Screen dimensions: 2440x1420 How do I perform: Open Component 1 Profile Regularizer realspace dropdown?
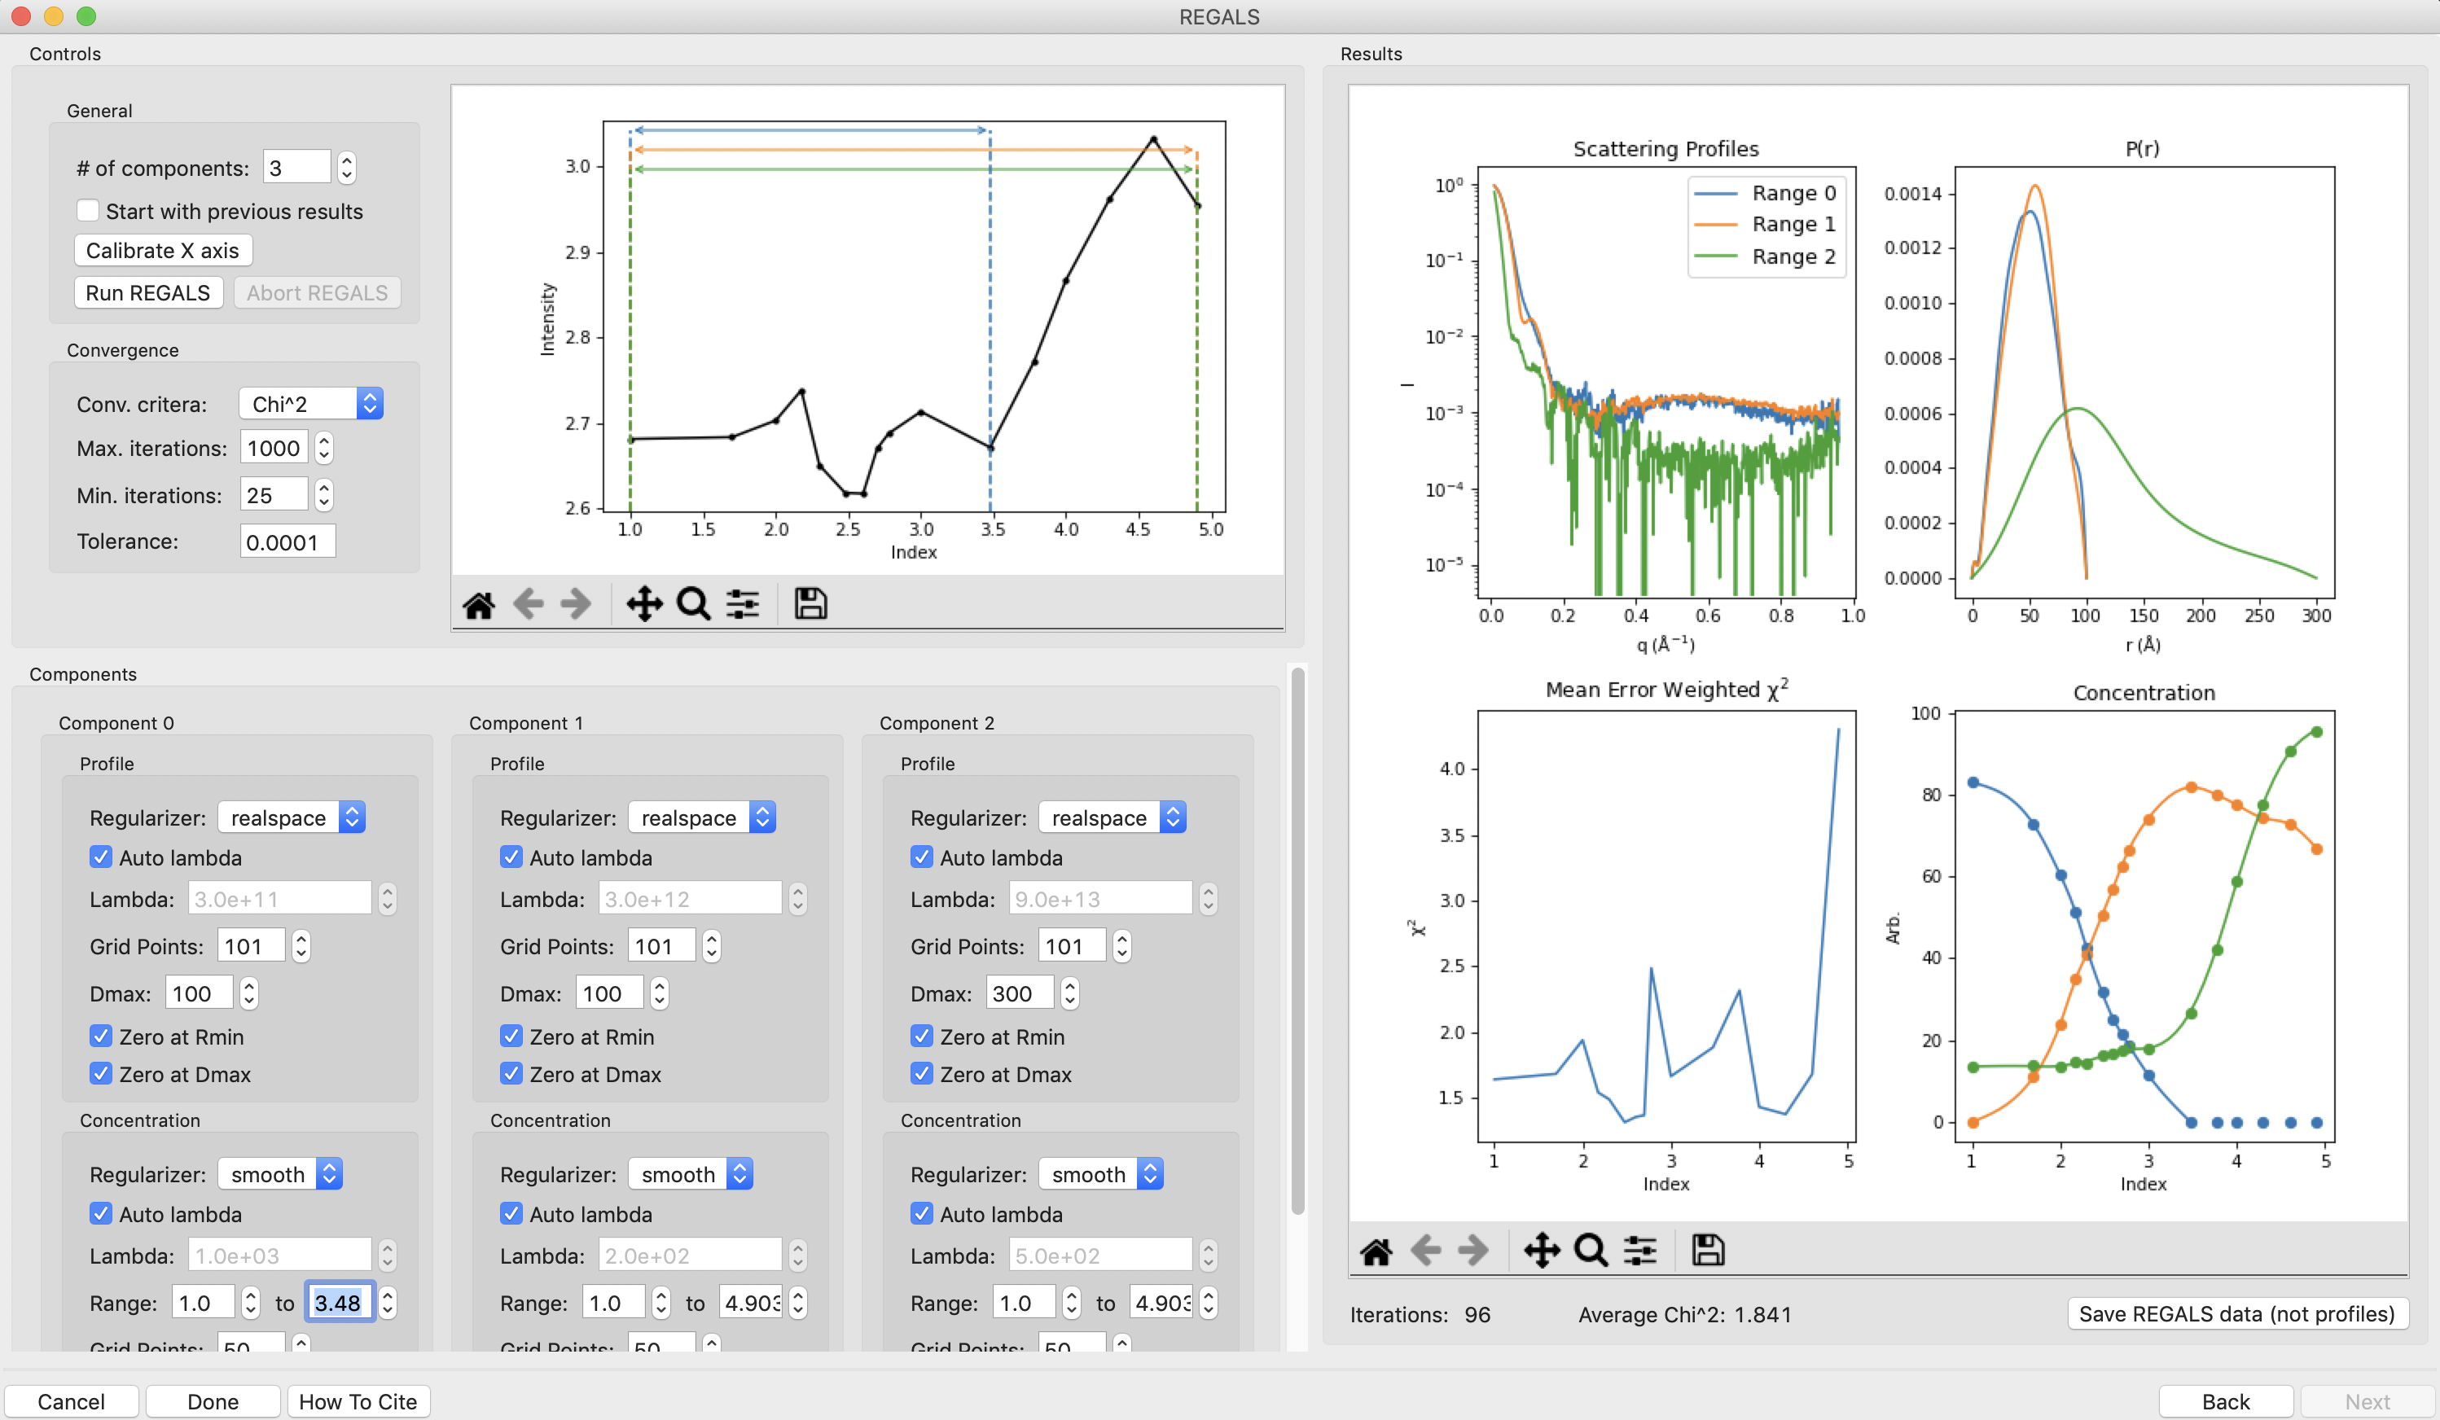[x=702, y=817]
